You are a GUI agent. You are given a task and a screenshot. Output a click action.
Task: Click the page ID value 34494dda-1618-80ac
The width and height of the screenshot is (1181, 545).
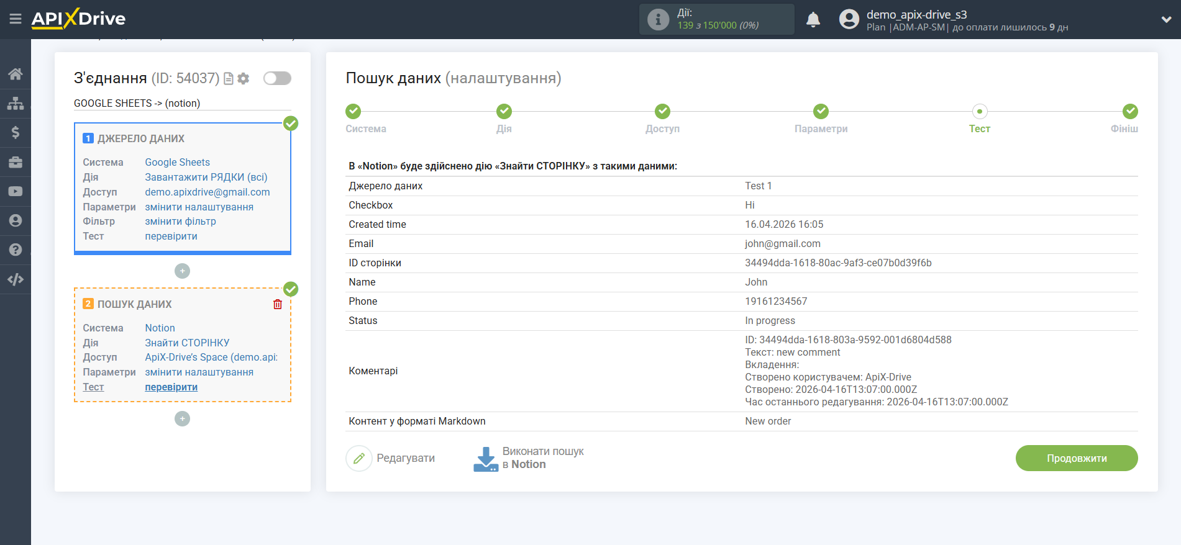[x=838, y=263]
